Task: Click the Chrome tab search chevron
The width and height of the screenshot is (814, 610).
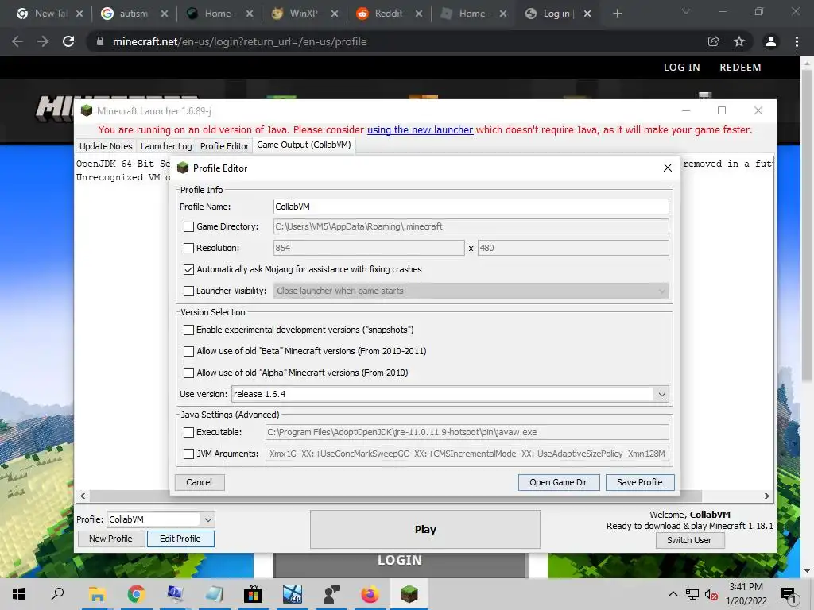Action: click(x=686, y=11)
